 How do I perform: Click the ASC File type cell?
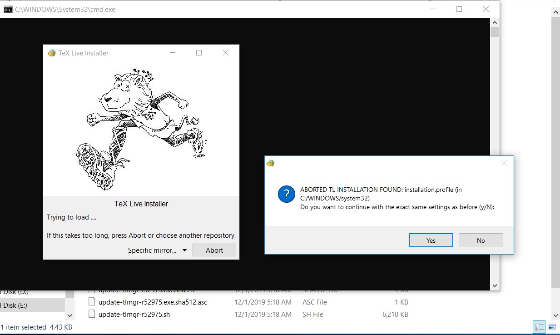coord(314,302)
